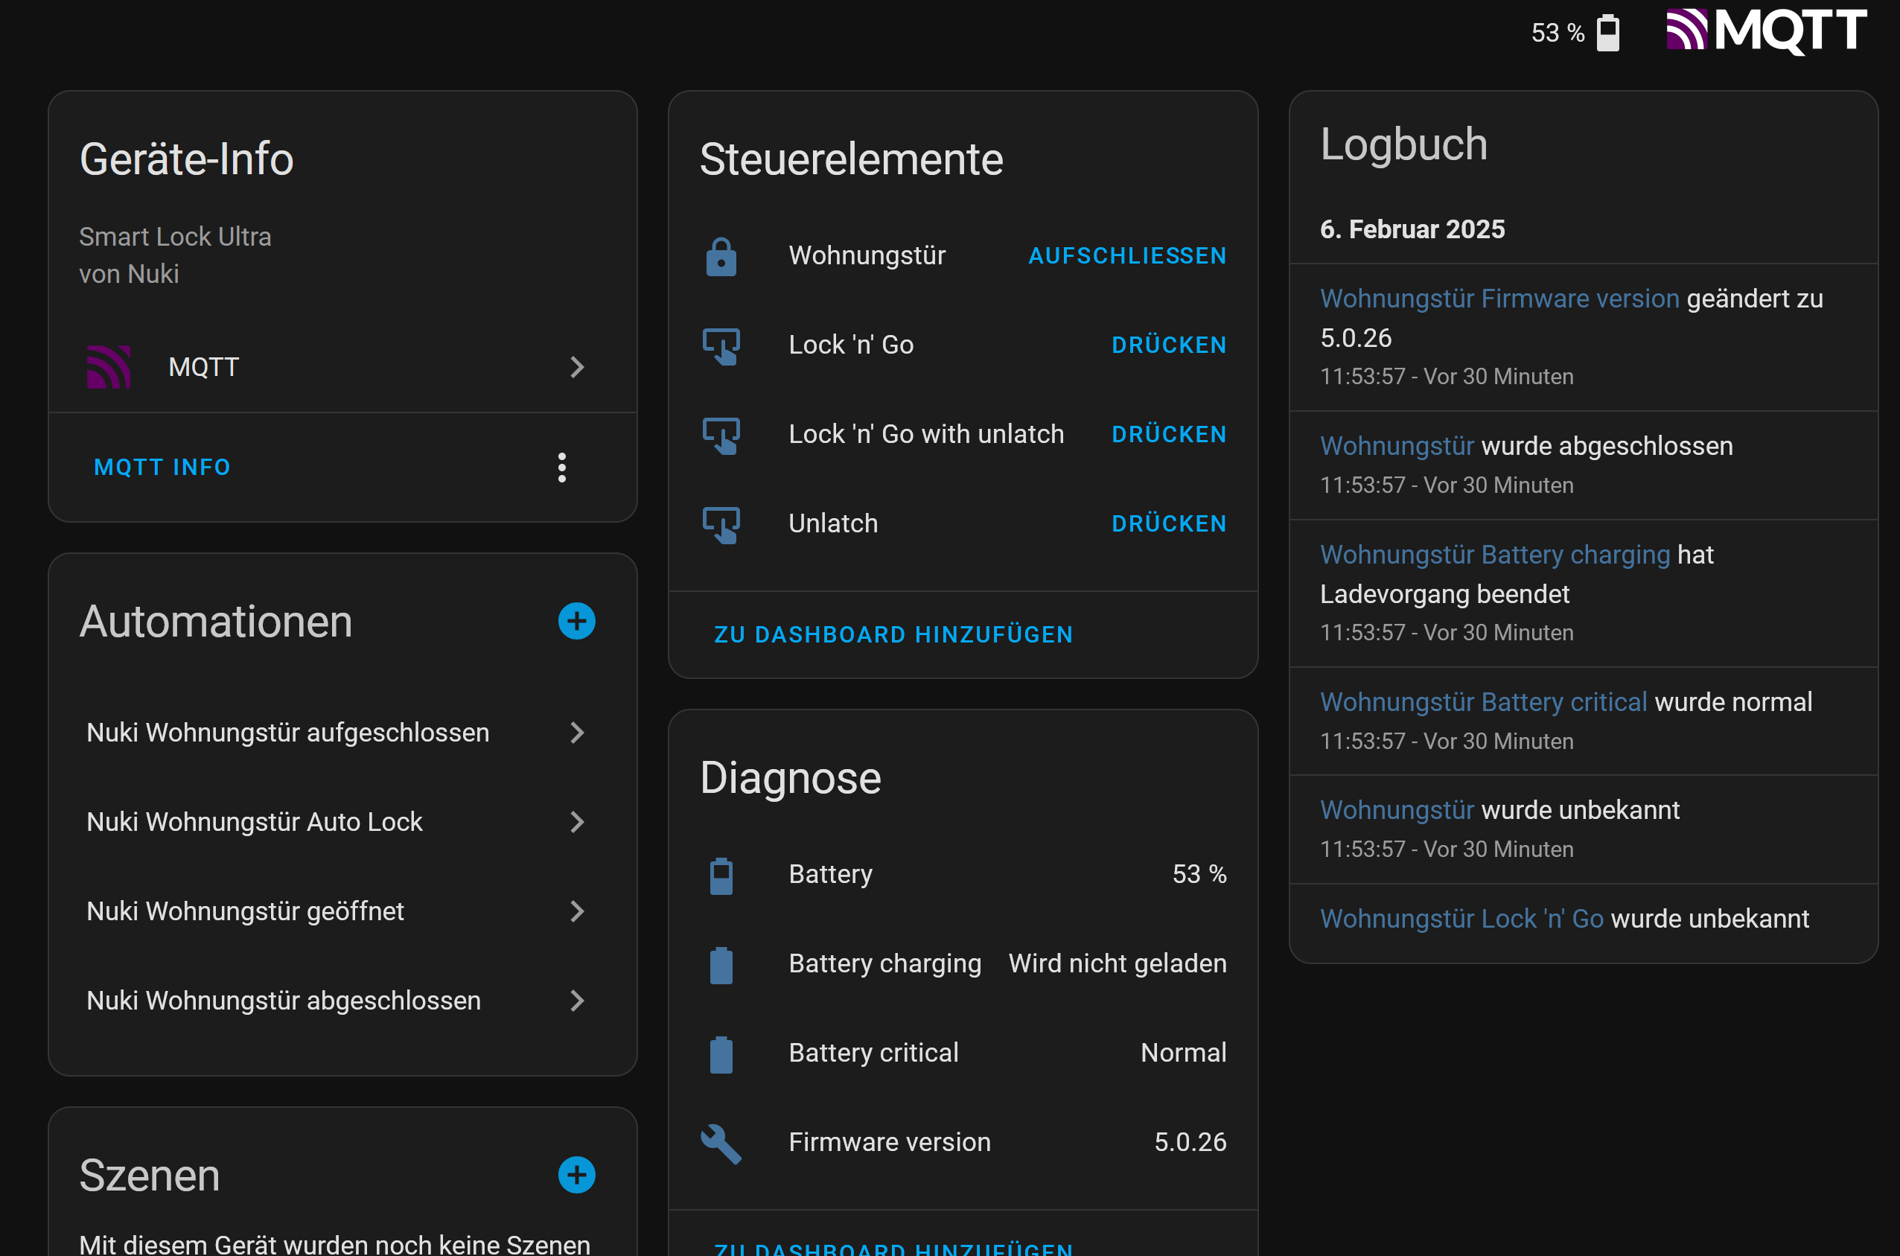Click the MQTT logo in top right
The height and width of the screenshot is (1256, 1900).
tap(1765, 31)
